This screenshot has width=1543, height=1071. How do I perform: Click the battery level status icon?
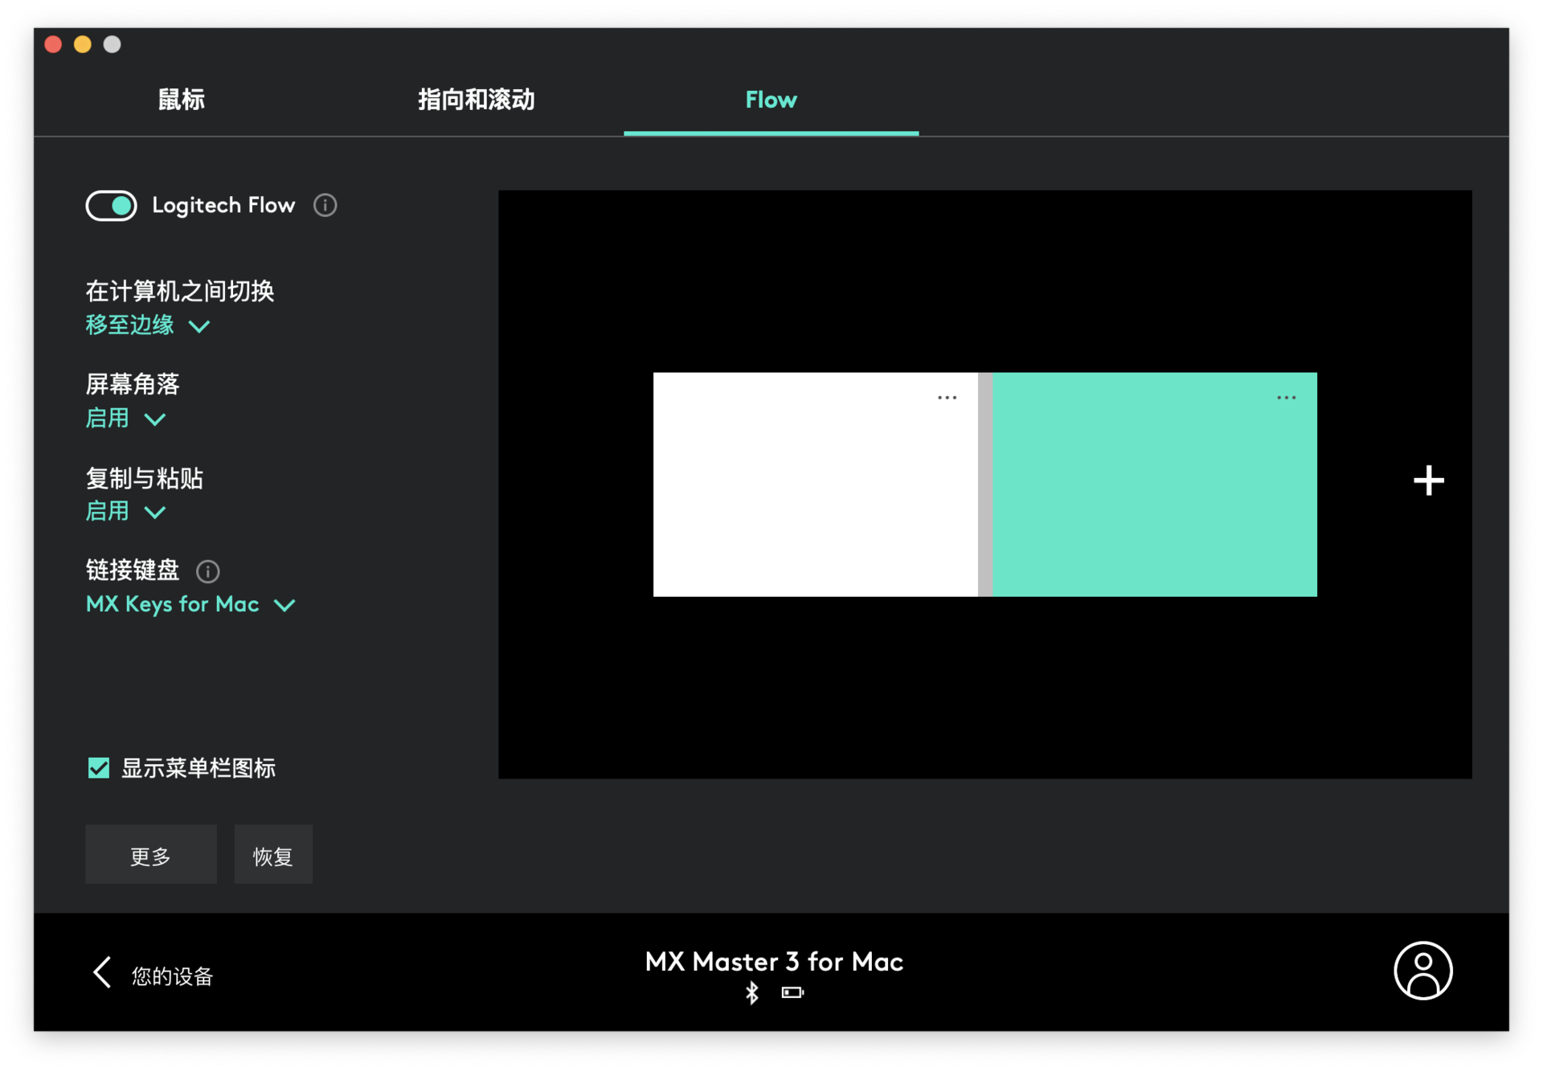pos(792,993)
